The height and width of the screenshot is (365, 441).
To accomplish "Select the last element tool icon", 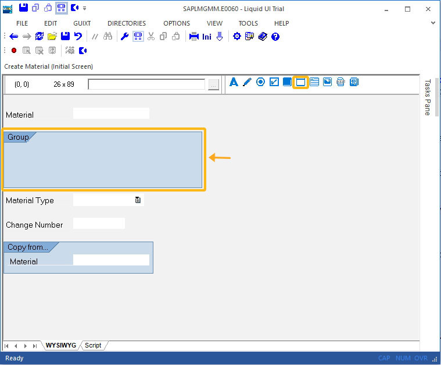I will pyautogui.click(x=354, y=82).
